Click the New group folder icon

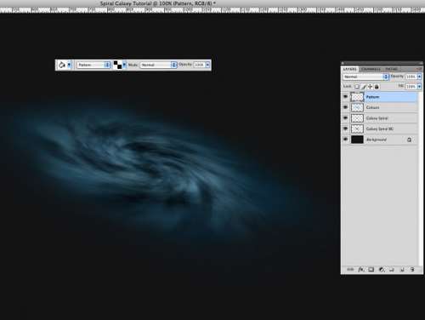click(x=392, y=270)
